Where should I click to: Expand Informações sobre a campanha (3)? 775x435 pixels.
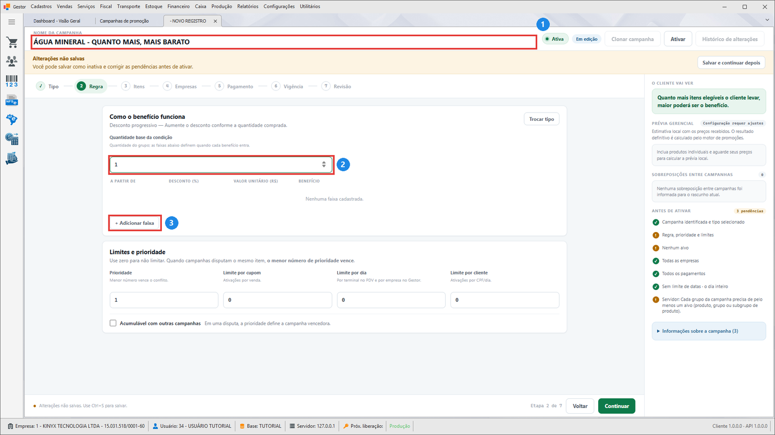click(x=709, y=331)
